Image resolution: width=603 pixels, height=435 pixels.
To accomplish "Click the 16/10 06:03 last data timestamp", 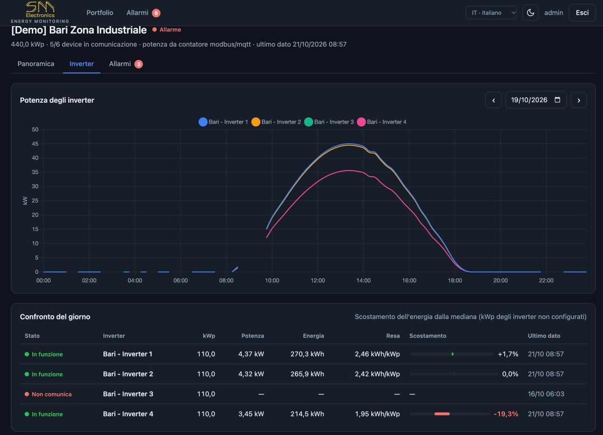I will click(x=546, y=394).
